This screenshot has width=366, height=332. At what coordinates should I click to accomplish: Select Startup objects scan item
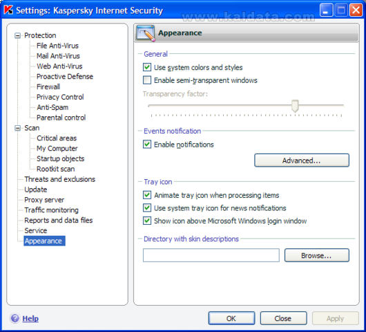[61, 159]
